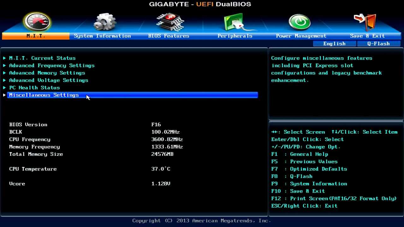Viewport: 404px width, 227px height.
Task: Click the F16 BIOS version value
Action: coord(156,125)
